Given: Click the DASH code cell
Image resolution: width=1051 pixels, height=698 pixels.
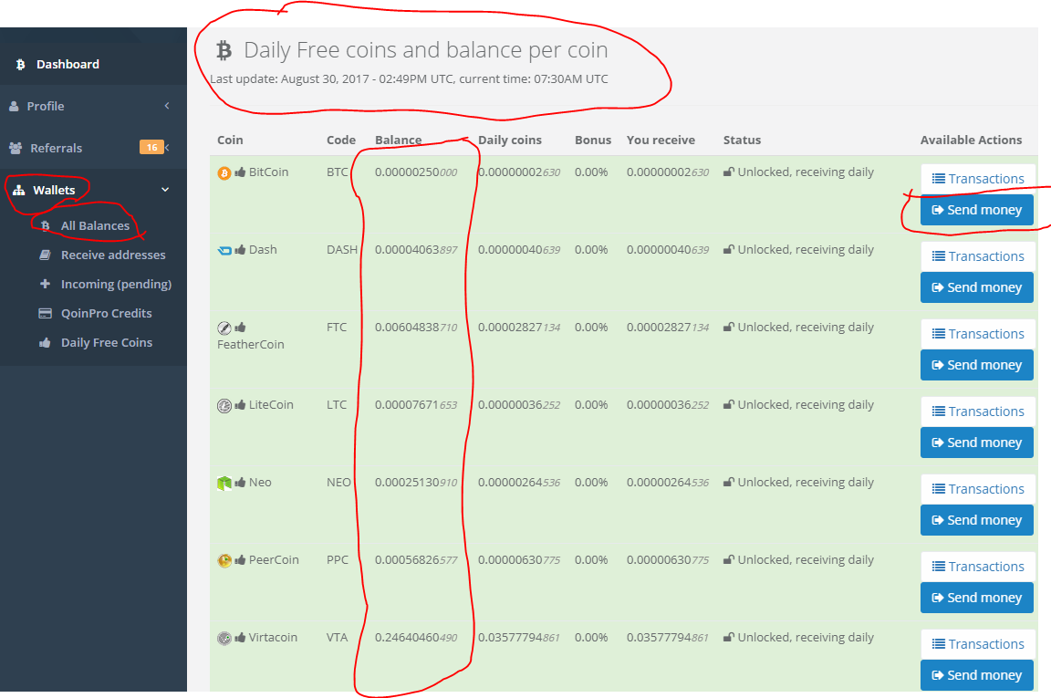Looking at the screenshot, I should point(342,249).
